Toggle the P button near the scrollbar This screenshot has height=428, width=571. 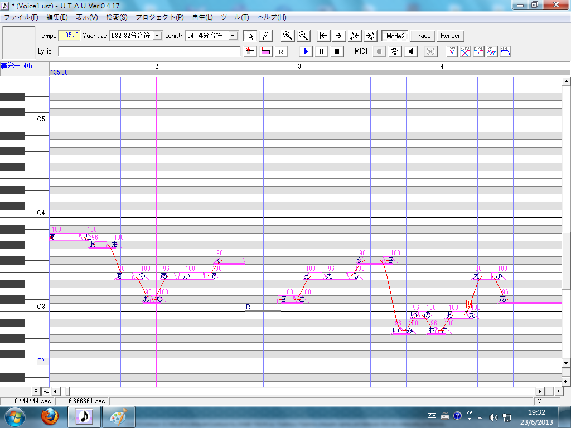(36, 391)
